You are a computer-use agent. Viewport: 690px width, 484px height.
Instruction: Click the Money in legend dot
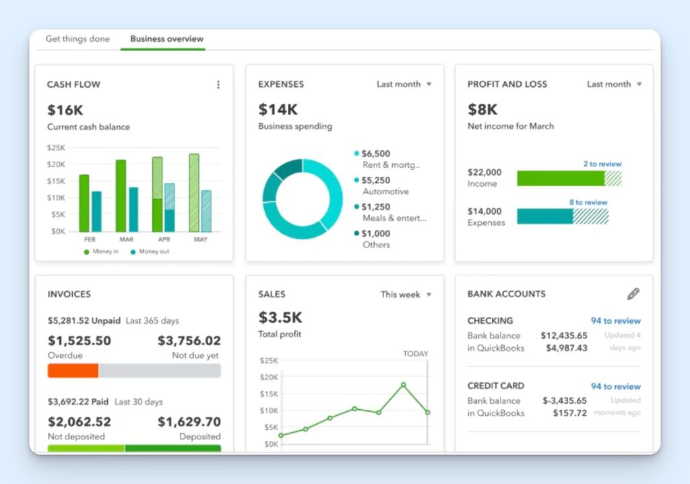click(87, 252)
